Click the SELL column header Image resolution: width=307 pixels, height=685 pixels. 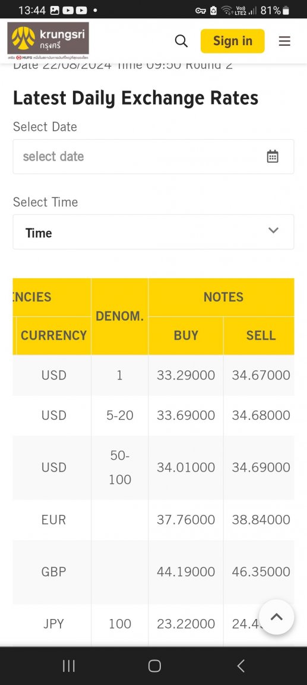point(261,335)
